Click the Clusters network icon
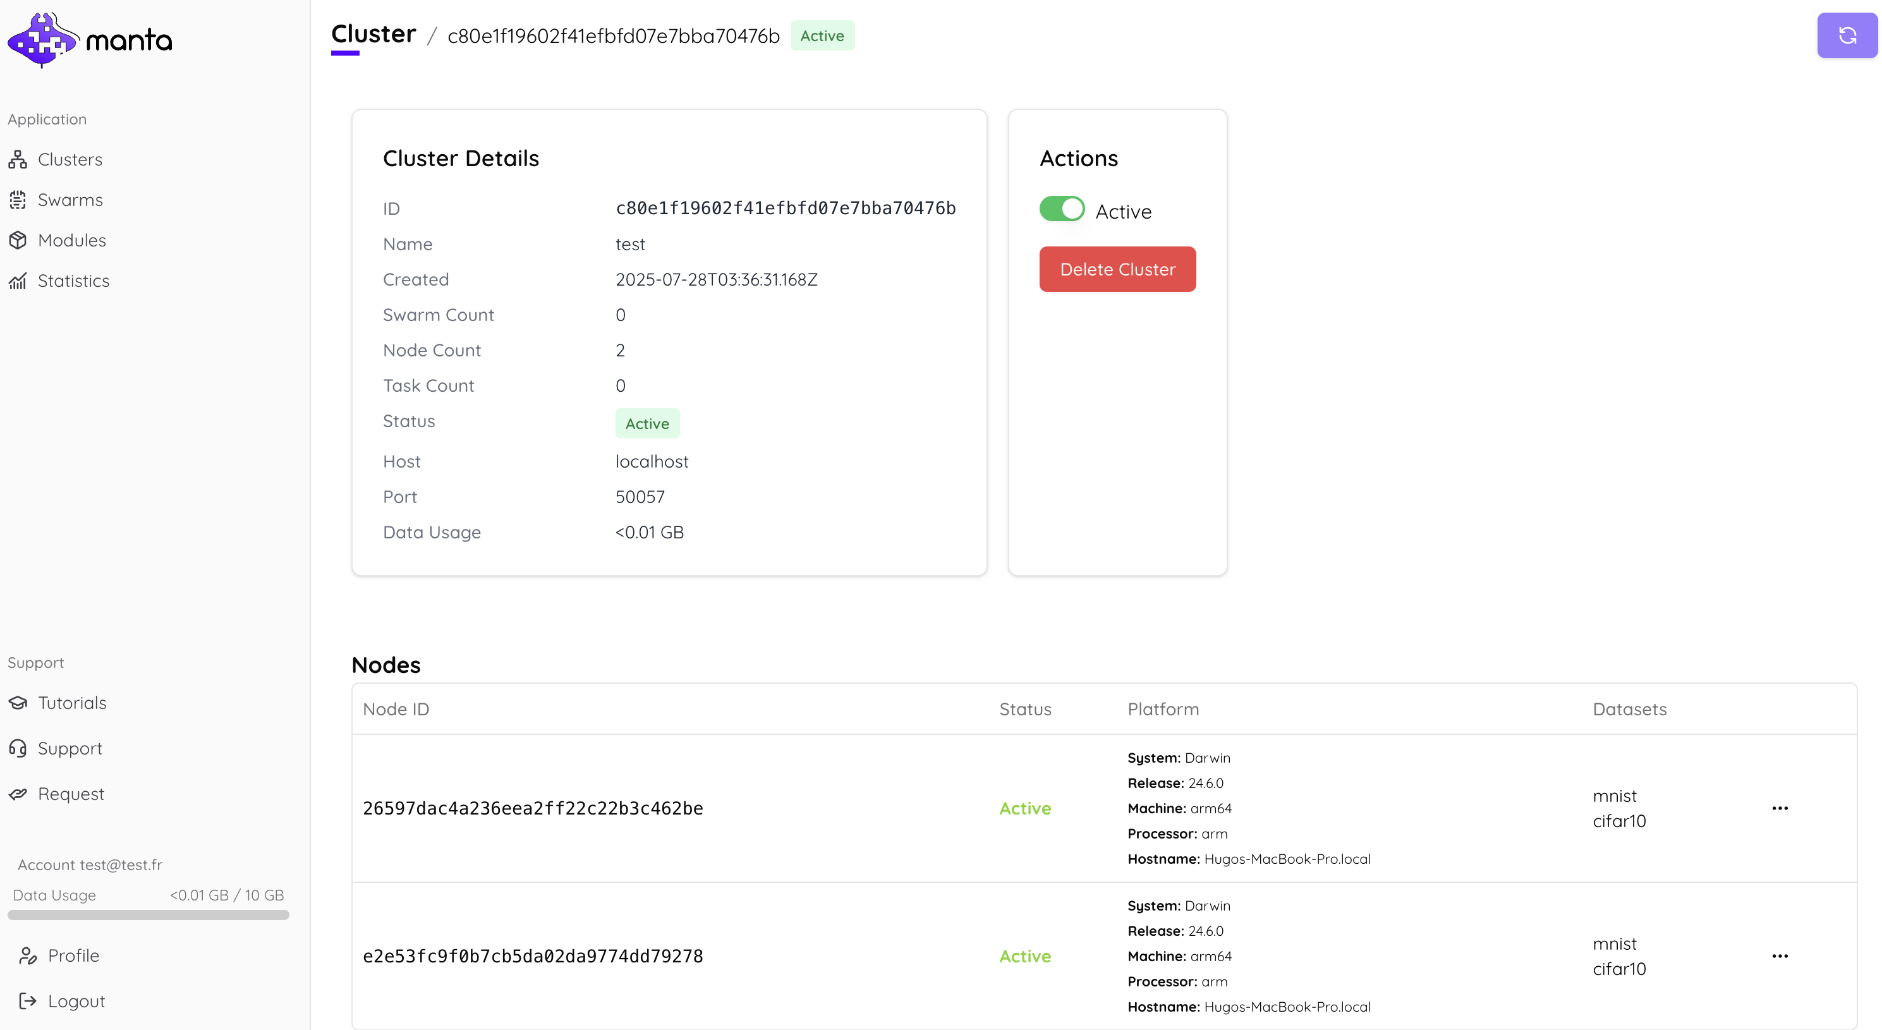 click(x=18, y=159)
